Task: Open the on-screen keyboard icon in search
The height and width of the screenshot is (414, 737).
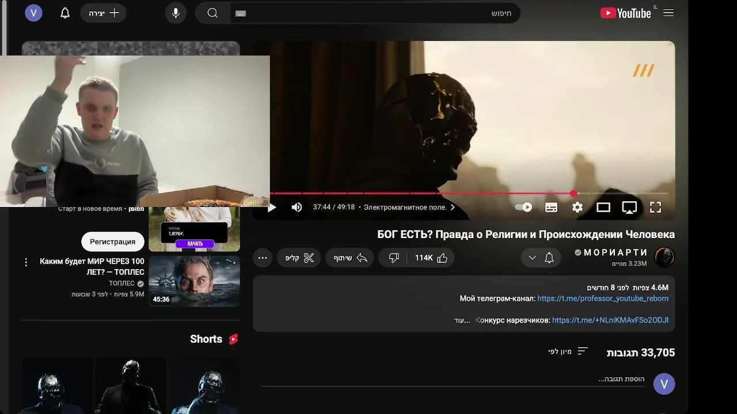Action: point(241,13)
